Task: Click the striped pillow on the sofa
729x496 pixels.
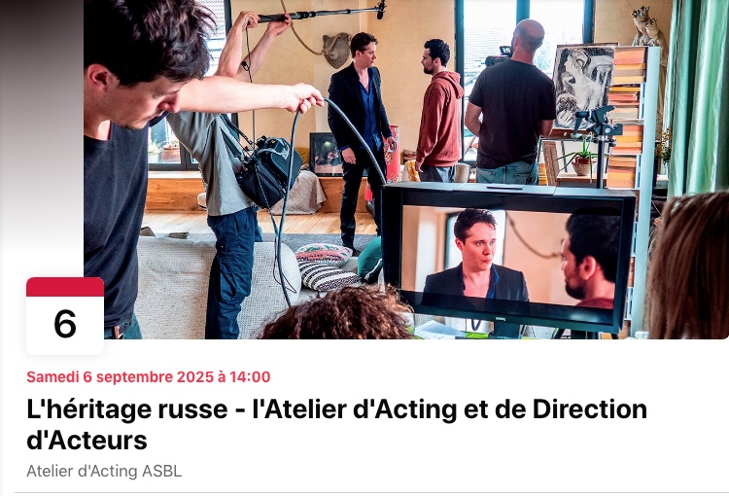Action: tap(328, 275)
